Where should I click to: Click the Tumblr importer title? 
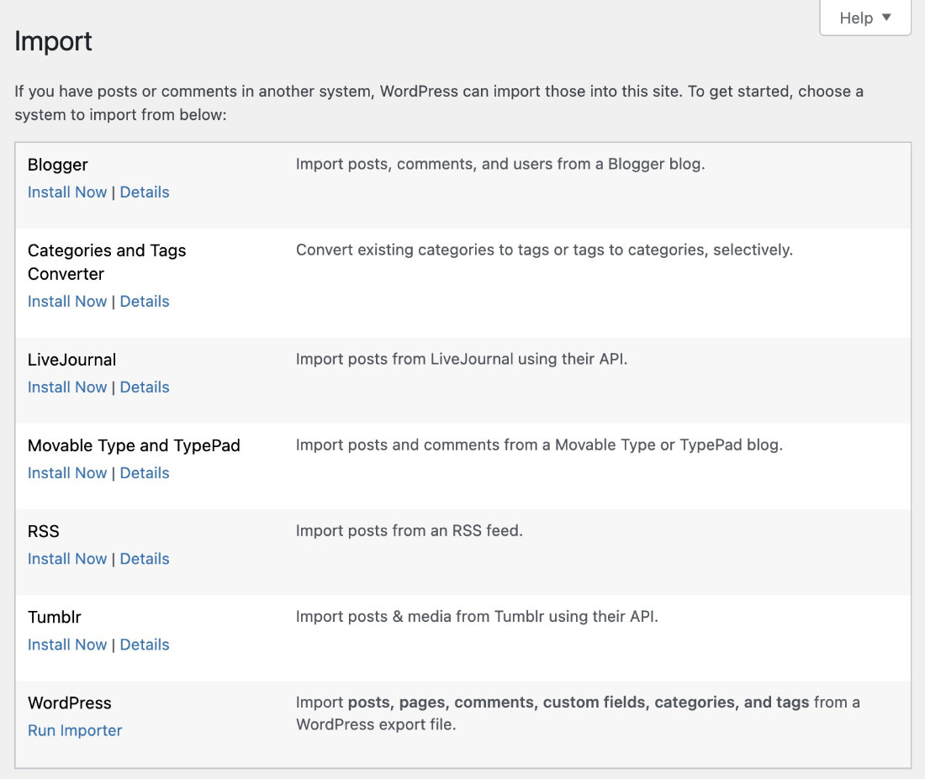pyautogui.click(x=55, y=617)
